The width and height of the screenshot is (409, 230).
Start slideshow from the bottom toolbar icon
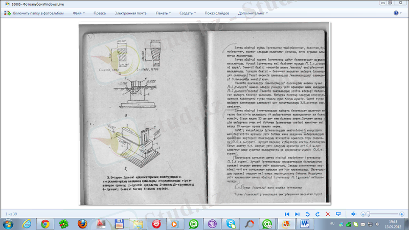click(337, 213)
